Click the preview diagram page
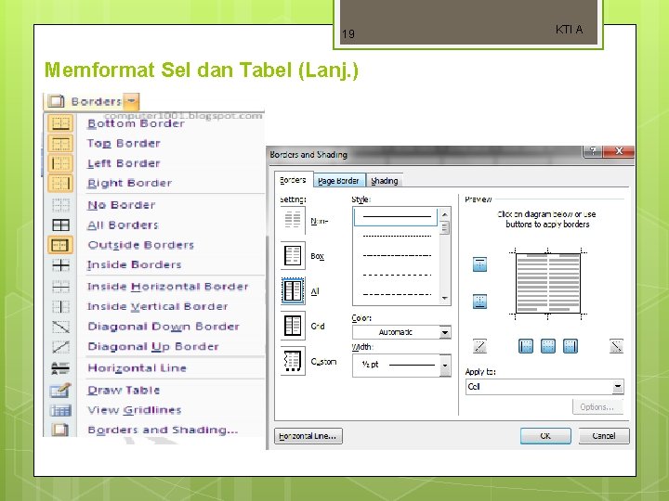Screen dimensions: 669x501 (x=548, y=283)
